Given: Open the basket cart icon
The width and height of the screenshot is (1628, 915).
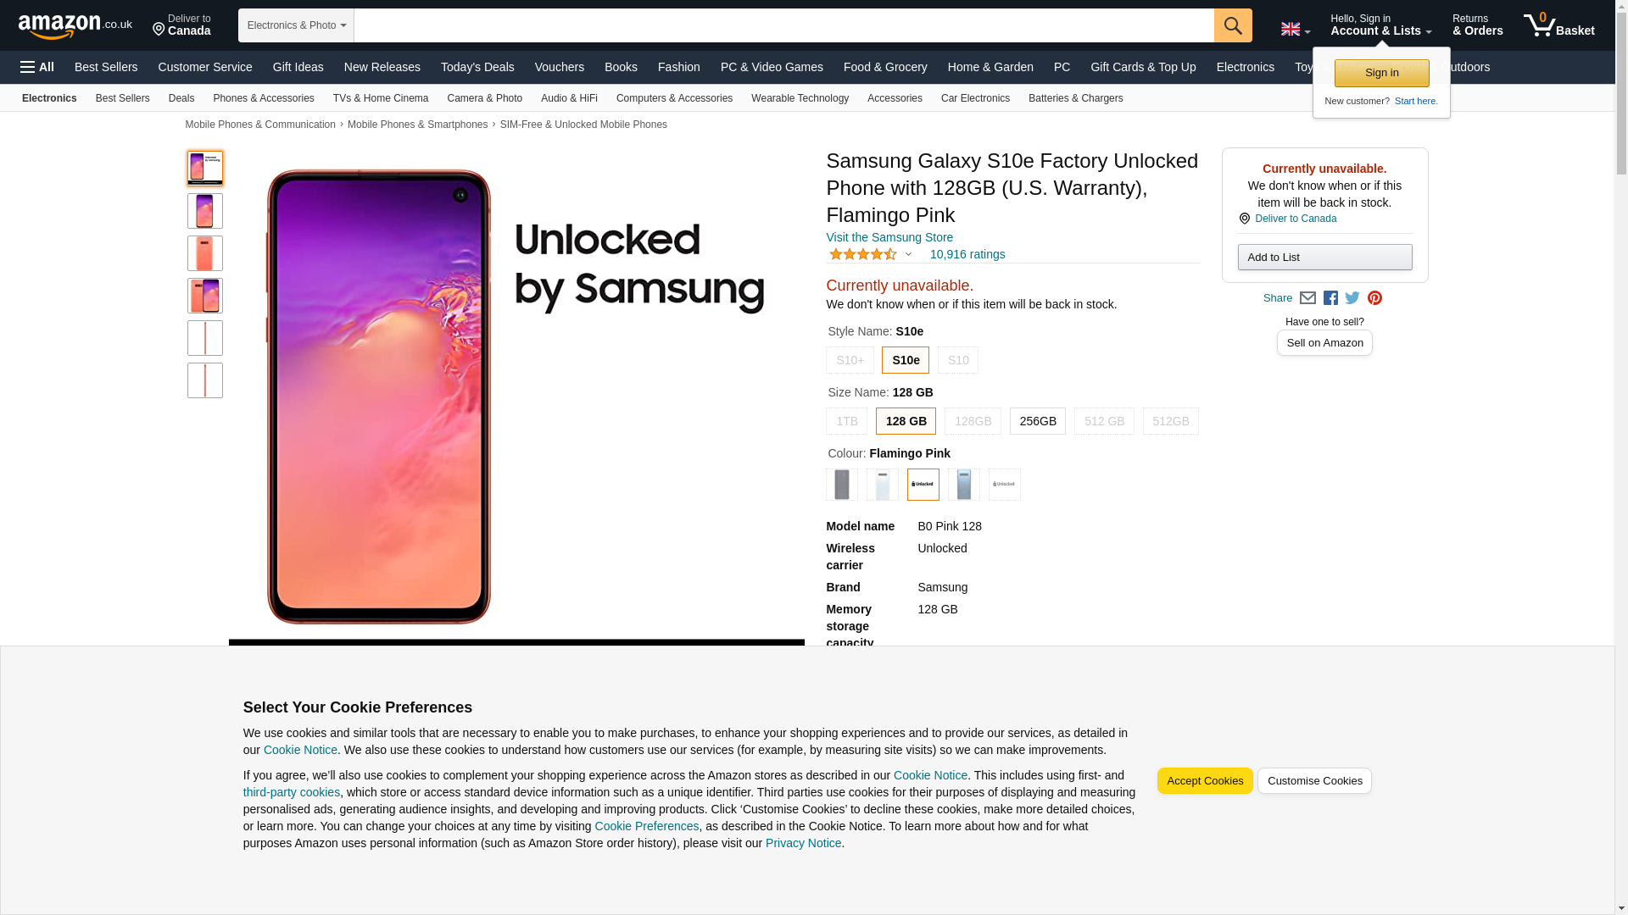Looking at the screenshot, I should [x=1558, y=25].
